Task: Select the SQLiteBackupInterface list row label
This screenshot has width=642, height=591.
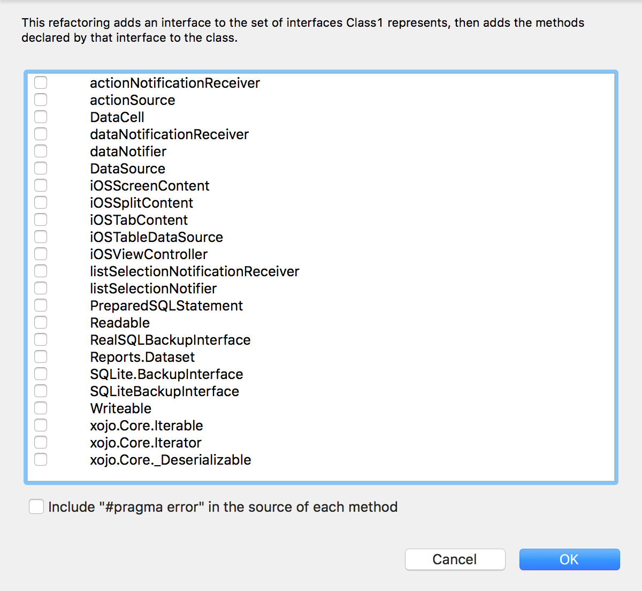Action: 164,391
